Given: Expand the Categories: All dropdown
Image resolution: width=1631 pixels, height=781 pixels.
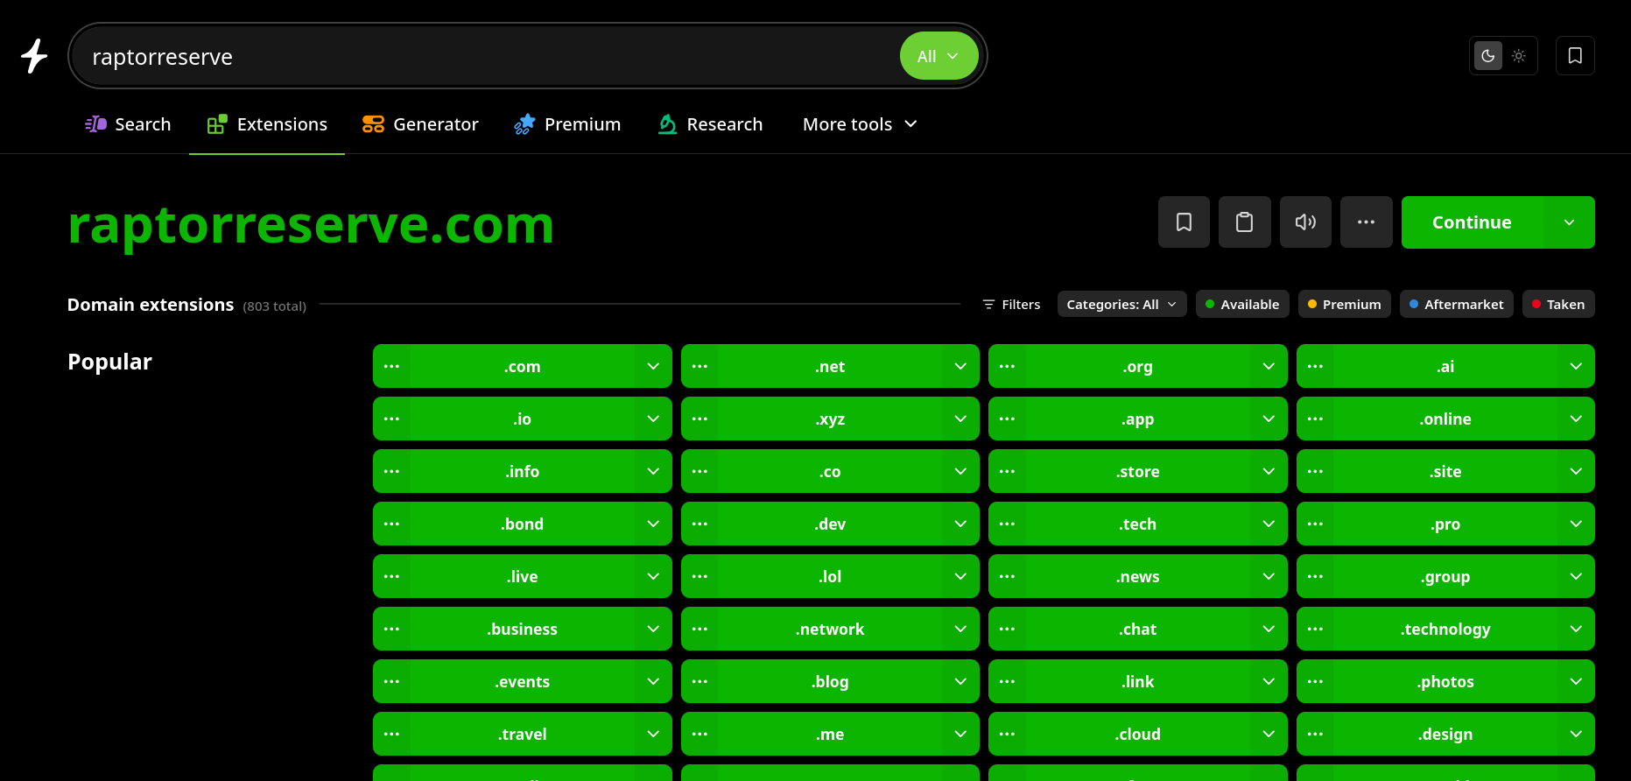Looking at the screenshot, I should pyautogui.click(x=1121, y=304).
